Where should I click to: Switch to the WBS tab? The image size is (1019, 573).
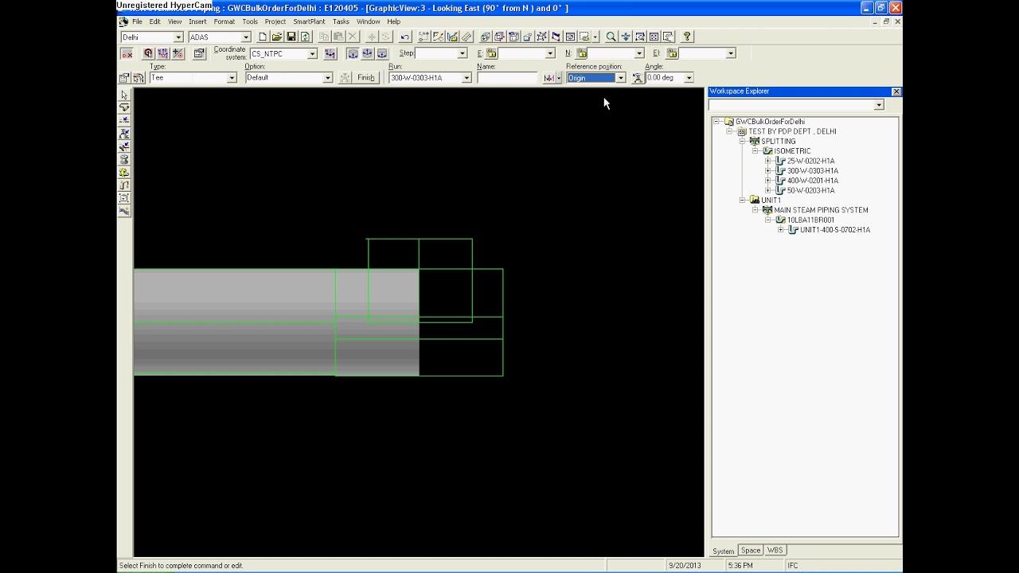775,550
